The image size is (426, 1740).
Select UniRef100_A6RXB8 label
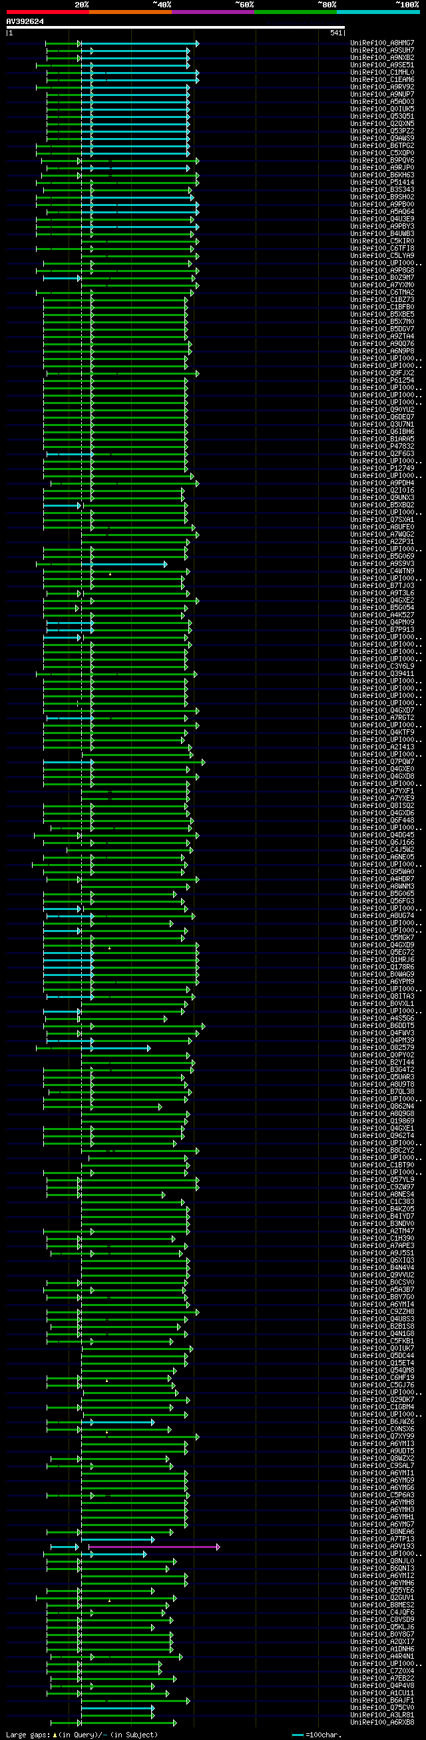tap(382, 1723)
